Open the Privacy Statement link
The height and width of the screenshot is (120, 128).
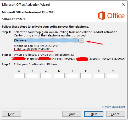pos(113,107)
